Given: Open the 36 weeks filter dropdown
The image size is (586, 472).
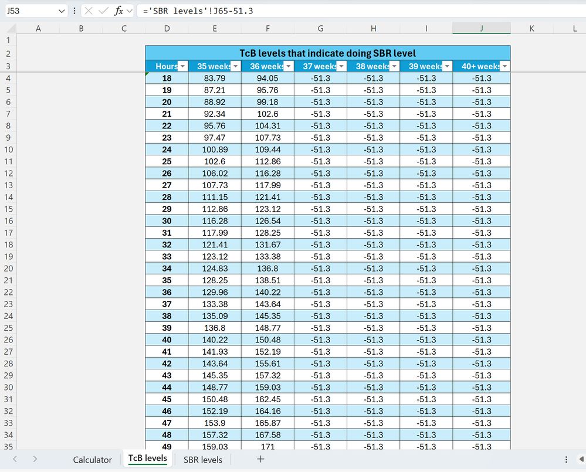Looking at the screenshot, I should click(x=289, y=66).
